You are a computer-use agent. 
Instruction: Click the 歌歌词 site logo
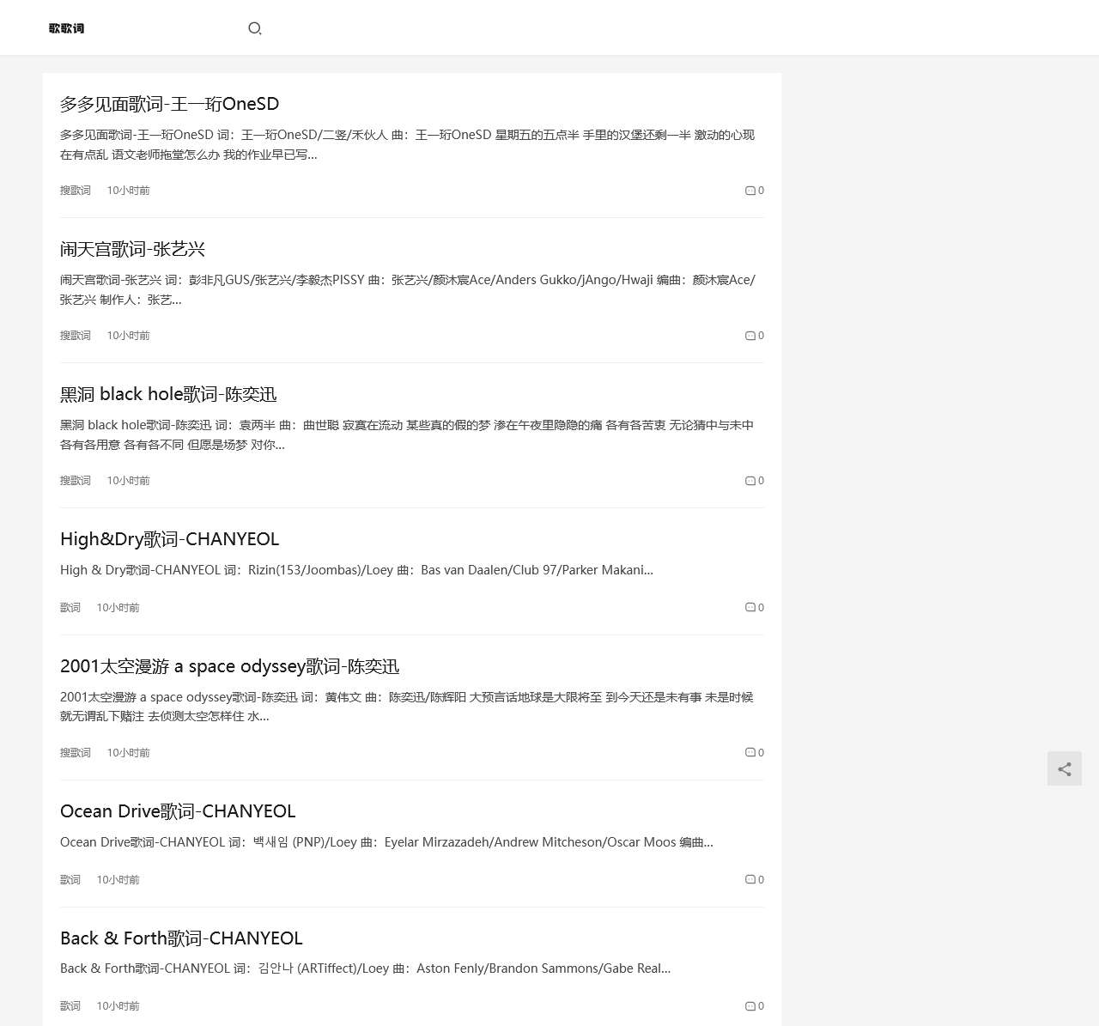[x=66, y=28]
